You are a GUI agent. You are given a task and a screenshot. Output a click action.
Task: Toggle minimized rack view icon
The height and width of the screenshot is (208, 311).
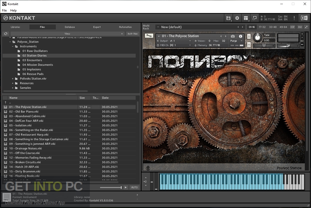coord(254,18)
